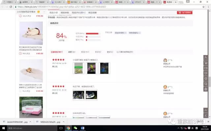Click the browser back arrow
The height and width of the screenshot is (131, 211).
point(3,6)
